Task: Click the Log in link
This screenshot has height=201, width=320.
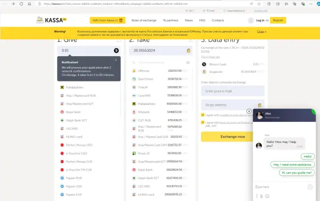Action: [260, 20]
